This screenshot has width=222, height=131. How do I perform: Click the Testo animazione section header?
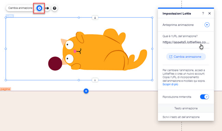pyautogui.click(x=186, y=108)
